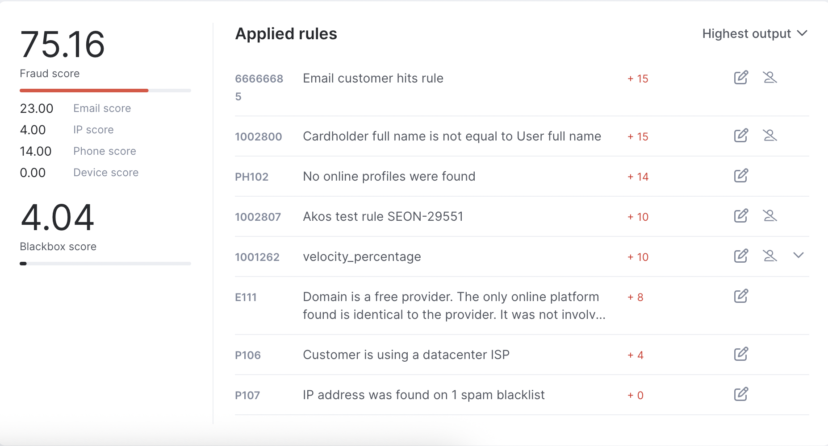Select rule ID 1002807

[x=258, y=217]
